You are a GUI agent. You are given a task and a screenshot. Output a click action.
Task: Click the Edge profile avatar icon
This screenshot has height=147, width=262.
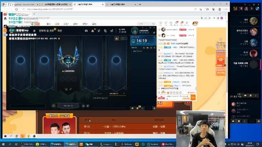(220, 9)
